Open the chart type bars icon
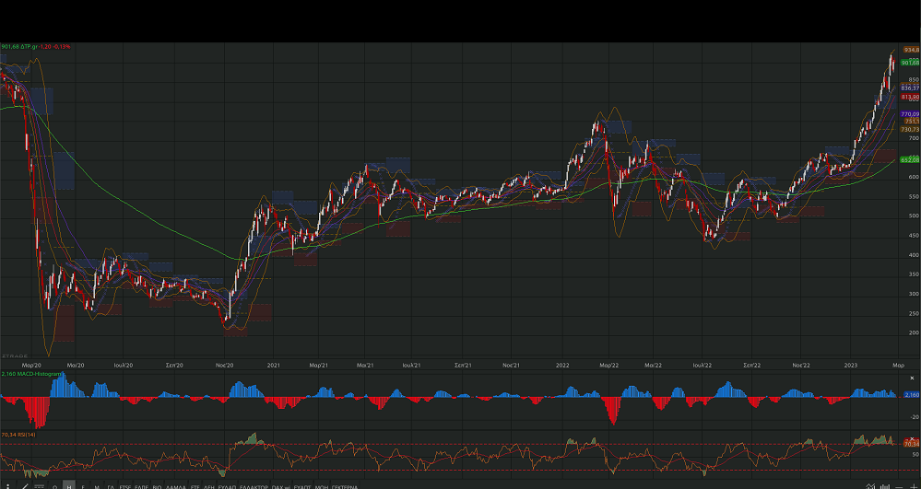Viewport: 921px width, 489px height. (x=884, y=486)
